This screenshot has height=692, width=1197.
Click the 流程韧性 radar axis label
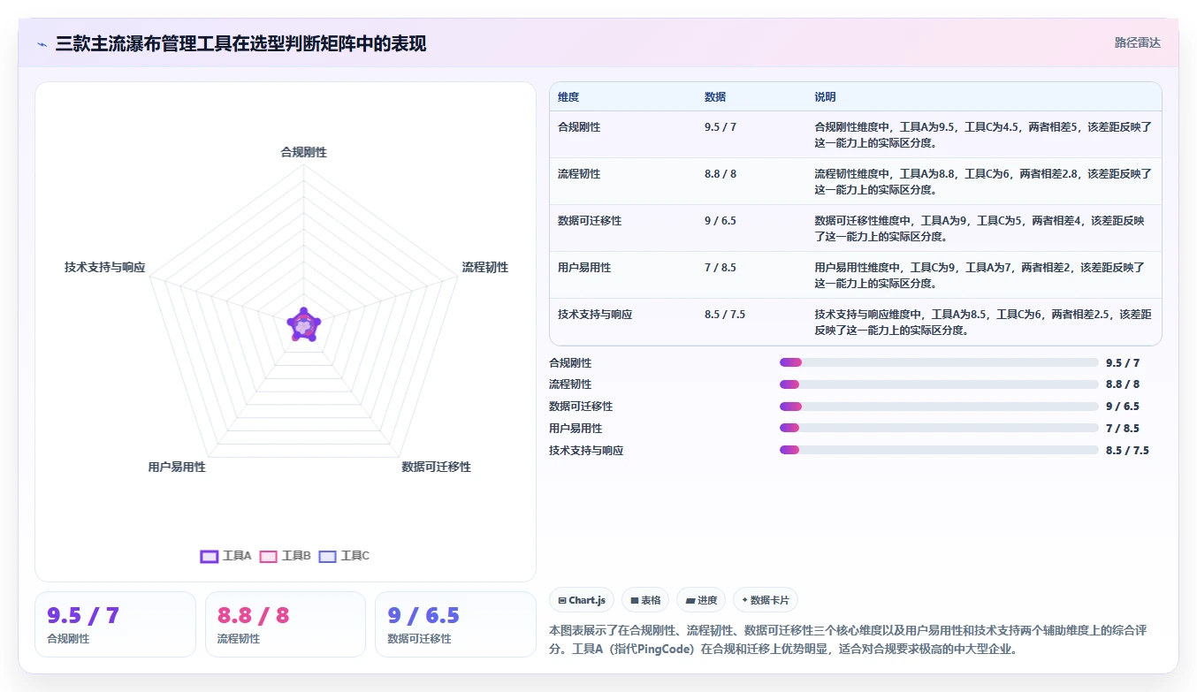click(484, 267)
